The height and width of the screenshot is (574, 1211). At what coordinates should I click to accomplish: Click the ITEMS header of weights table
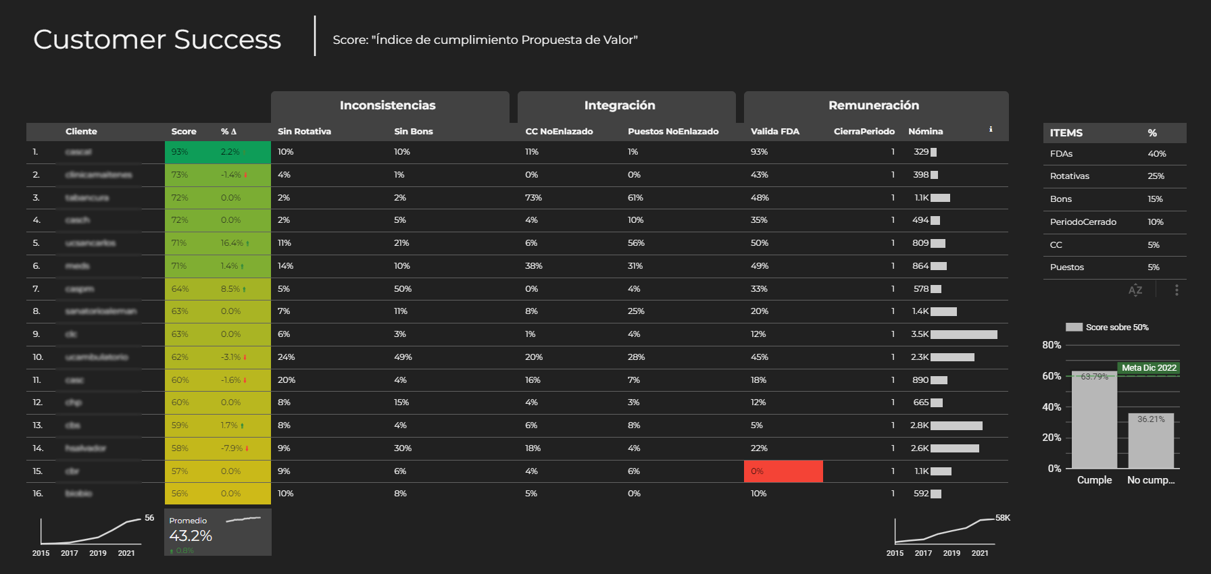(x=1066, y=133)
